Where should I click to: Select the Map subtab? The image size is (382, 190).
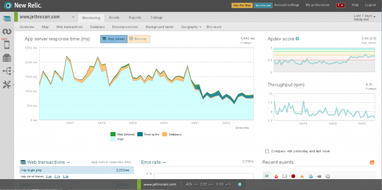(x=45, y=27)
